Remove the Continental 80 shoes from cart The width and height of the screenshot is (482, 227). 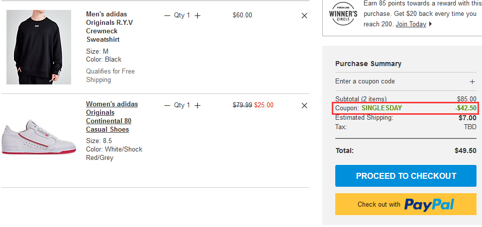(x=304, y=105)
